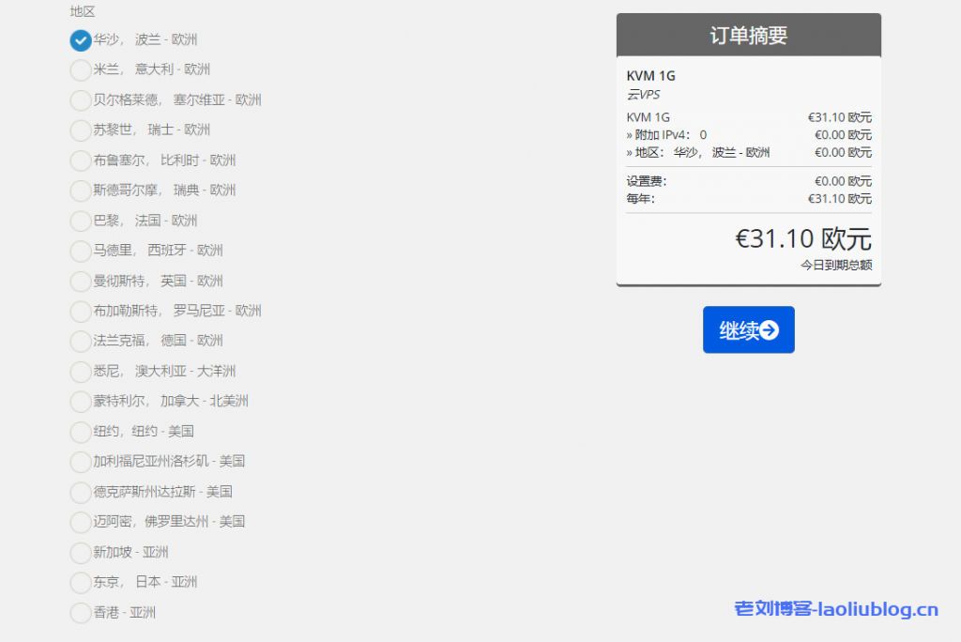
Task: Select the 法兰克福, 德国 region option
Action: (80, 342)
